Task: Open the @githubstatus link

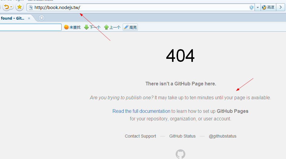Action: (223, 136)
